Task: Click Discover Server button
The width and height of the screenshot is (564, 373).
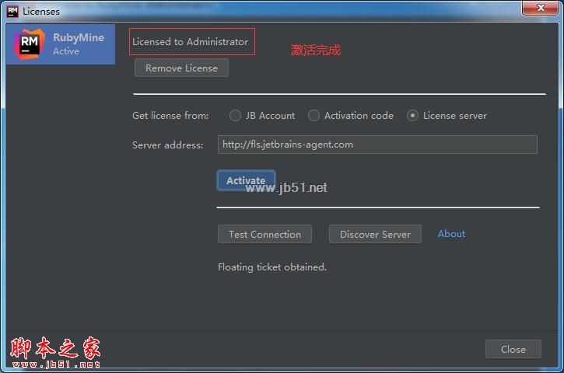Action: click(x=375, y=235)
